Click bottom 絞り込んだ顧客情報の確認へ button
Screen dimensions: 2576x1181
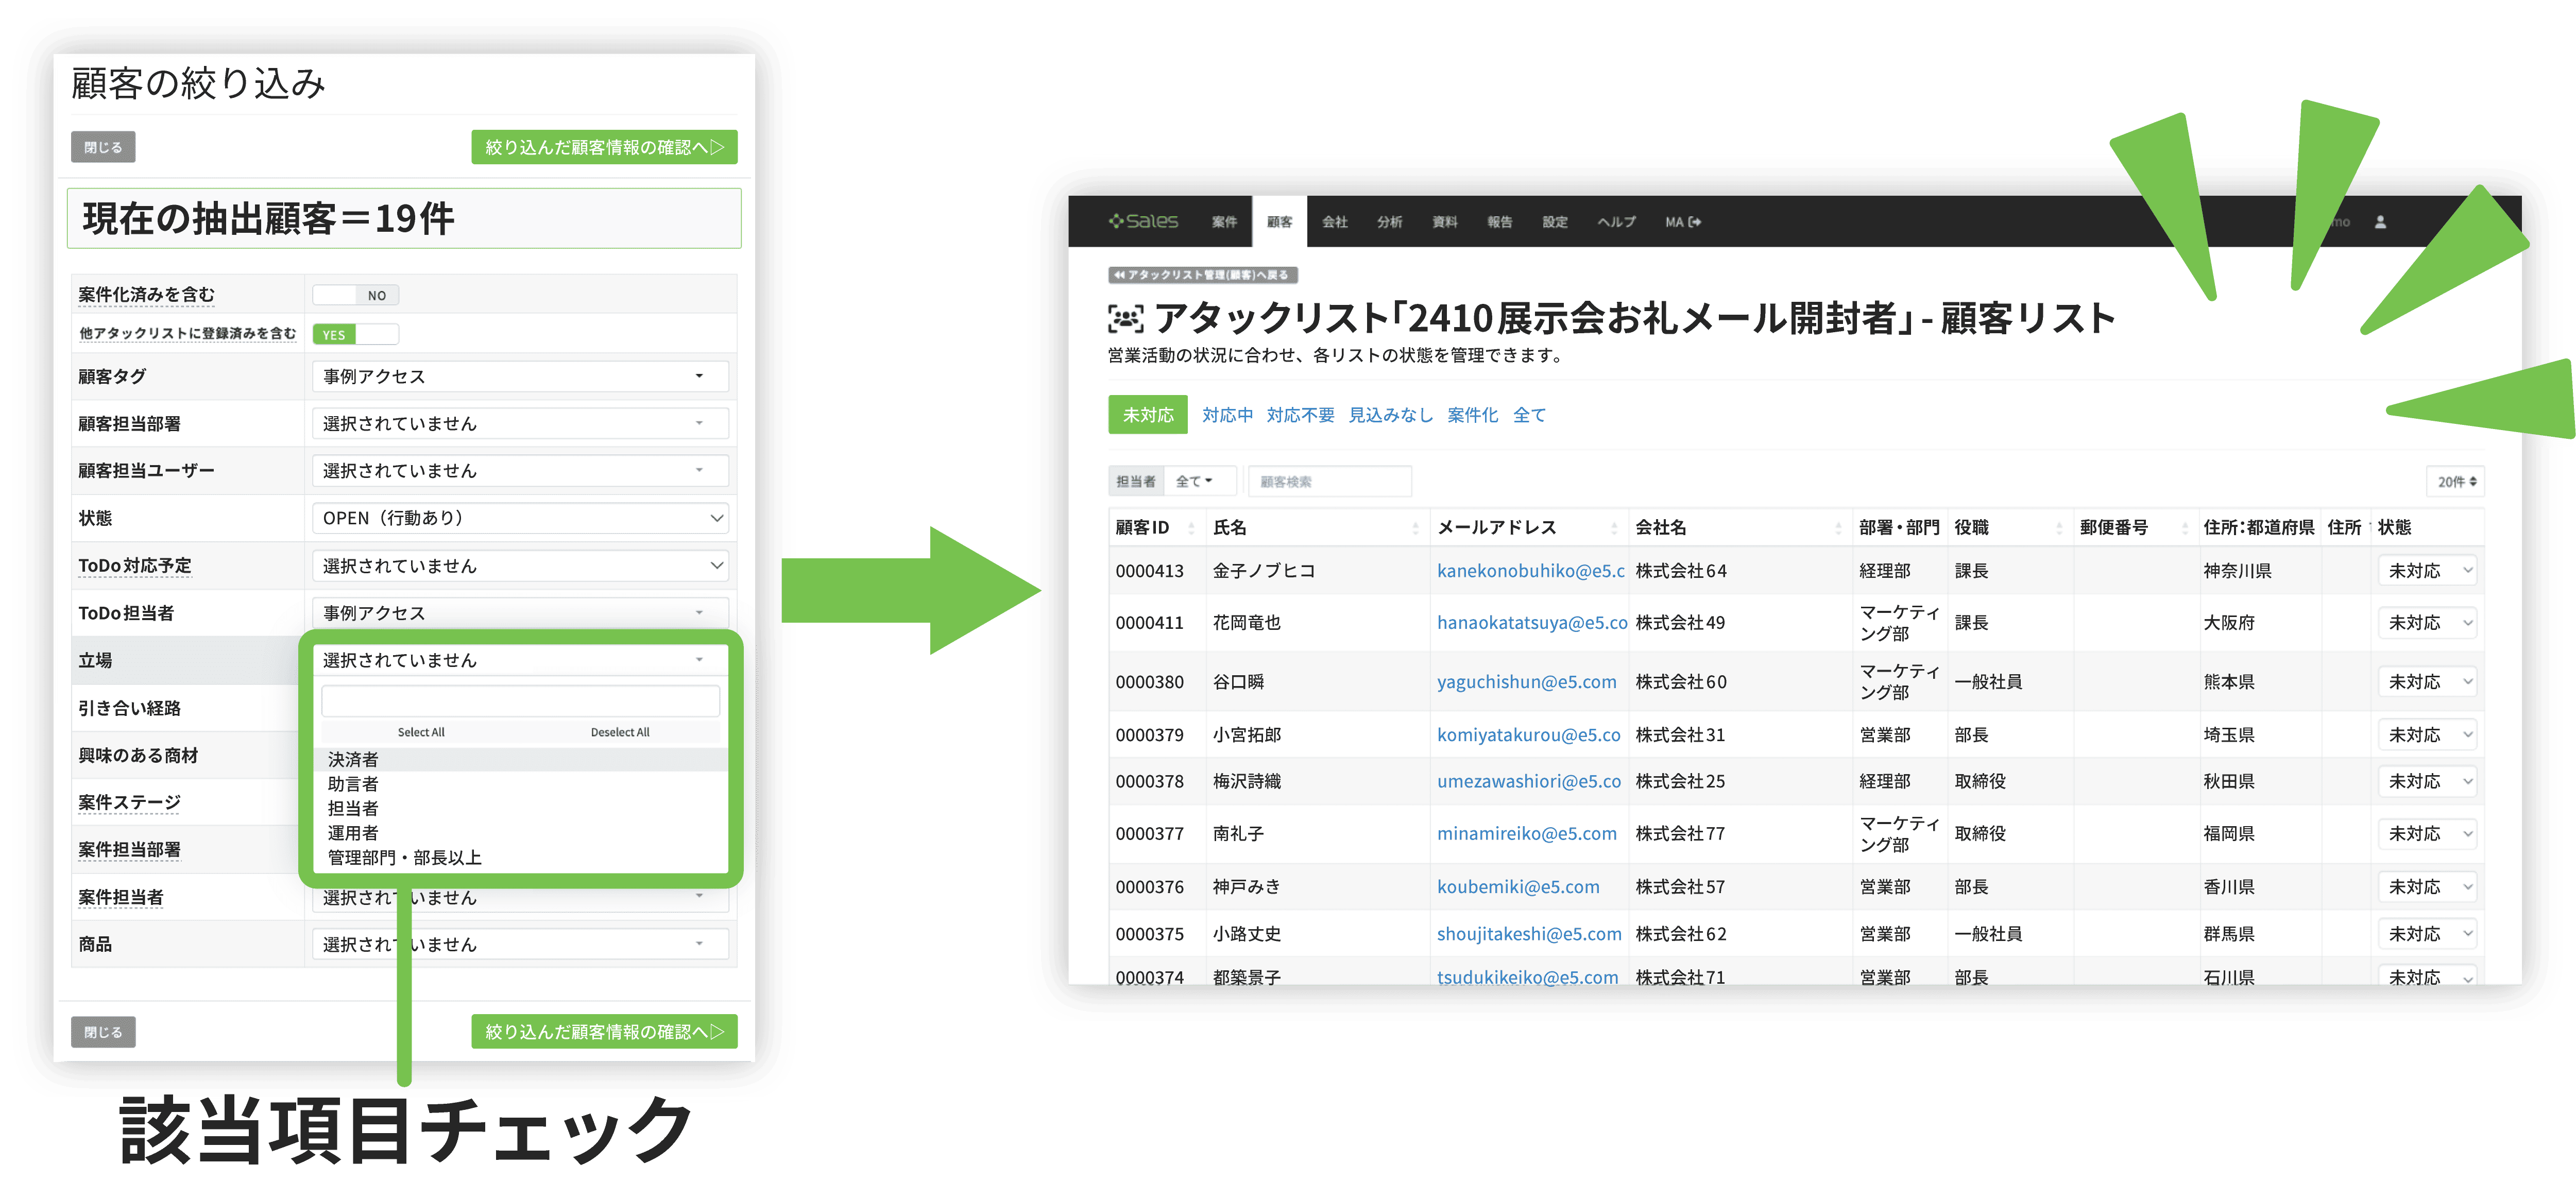coord(604,1031)
